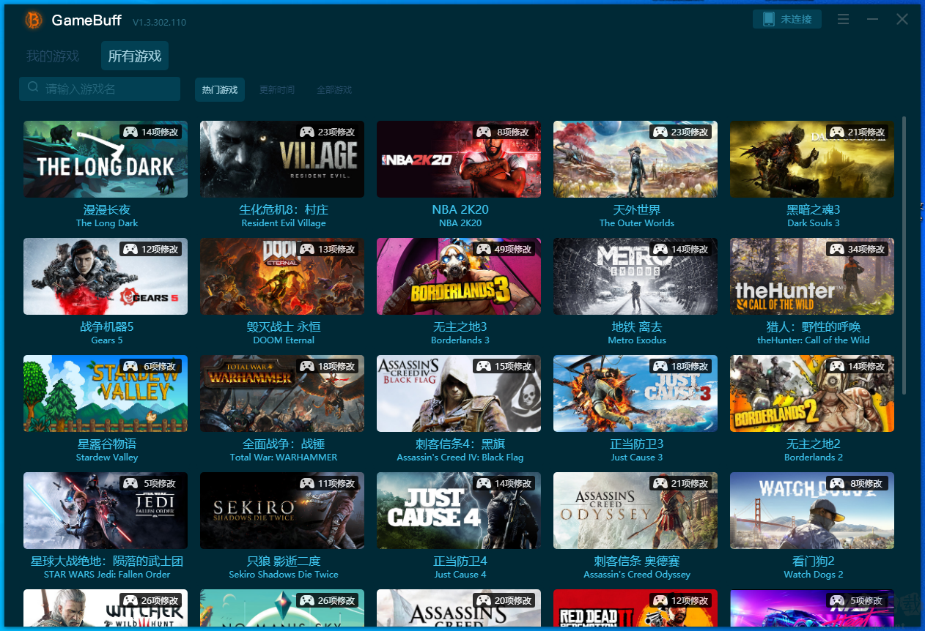Image resolution: width=925 pixels, height=631 pixels.
Task: Click gamepad icon on Total War WARHAMMER card
Action: tap(306, 366)
